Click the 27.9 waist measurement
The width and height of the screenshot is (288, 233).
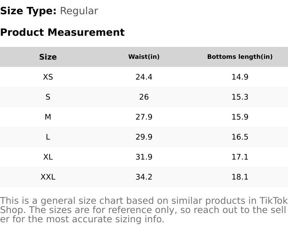[x=144, y=117]
